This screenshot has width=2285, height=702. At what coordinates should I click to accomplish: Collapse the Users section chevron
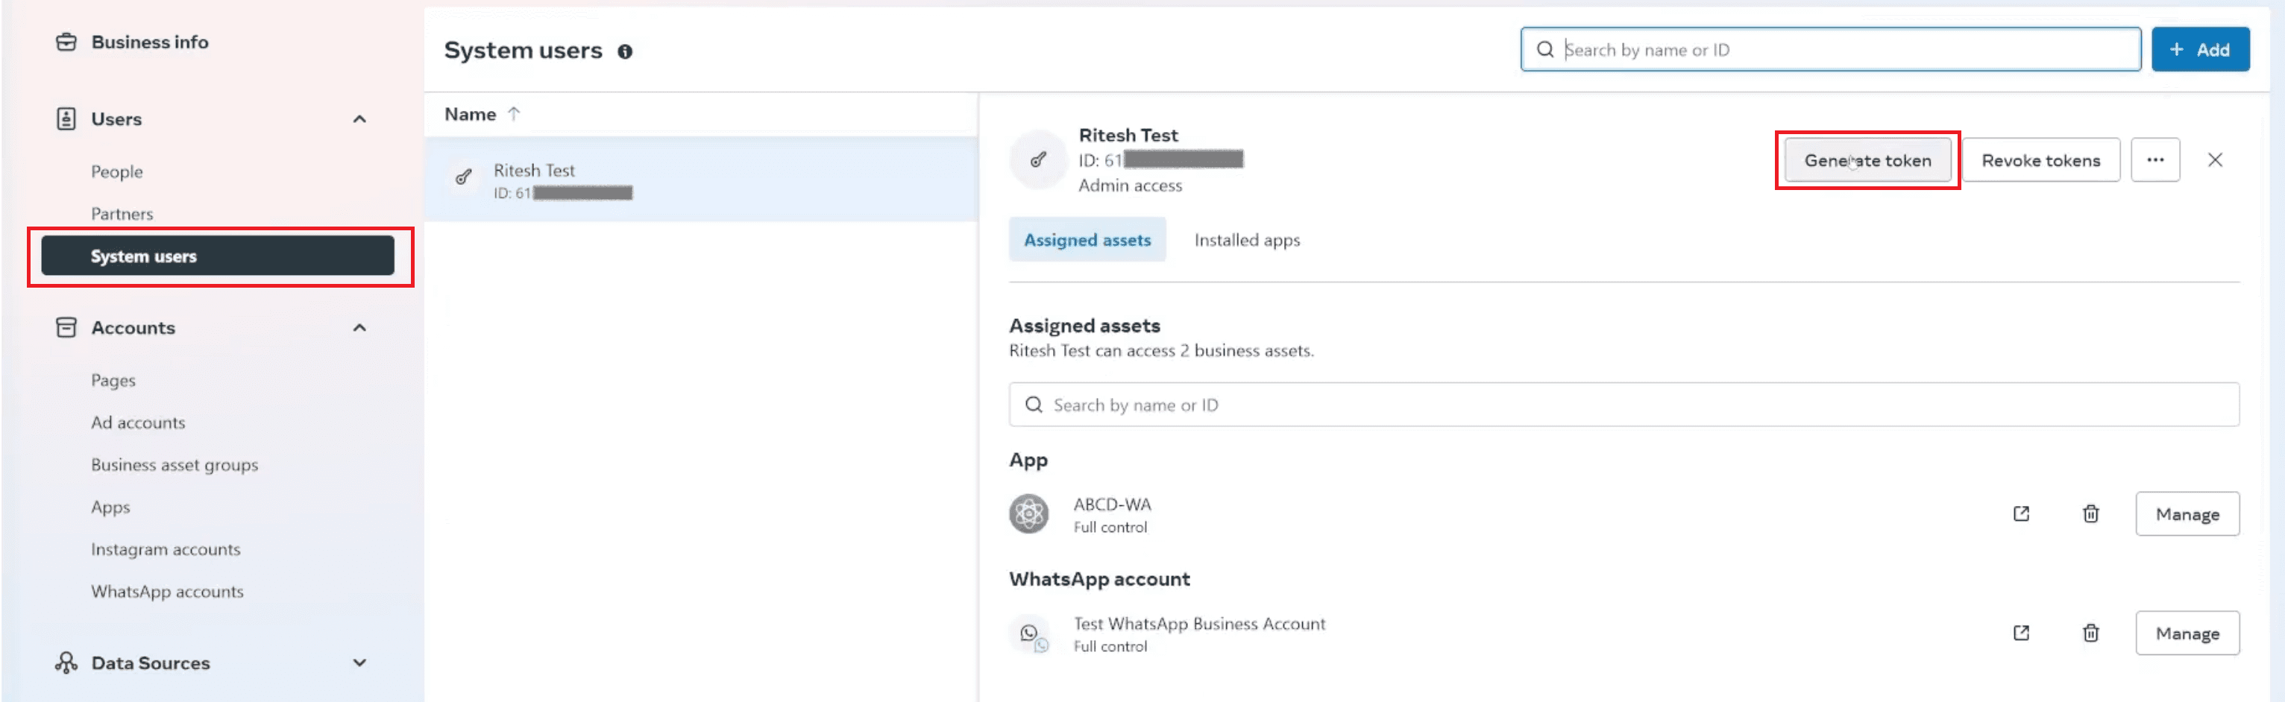pos(359,118)
